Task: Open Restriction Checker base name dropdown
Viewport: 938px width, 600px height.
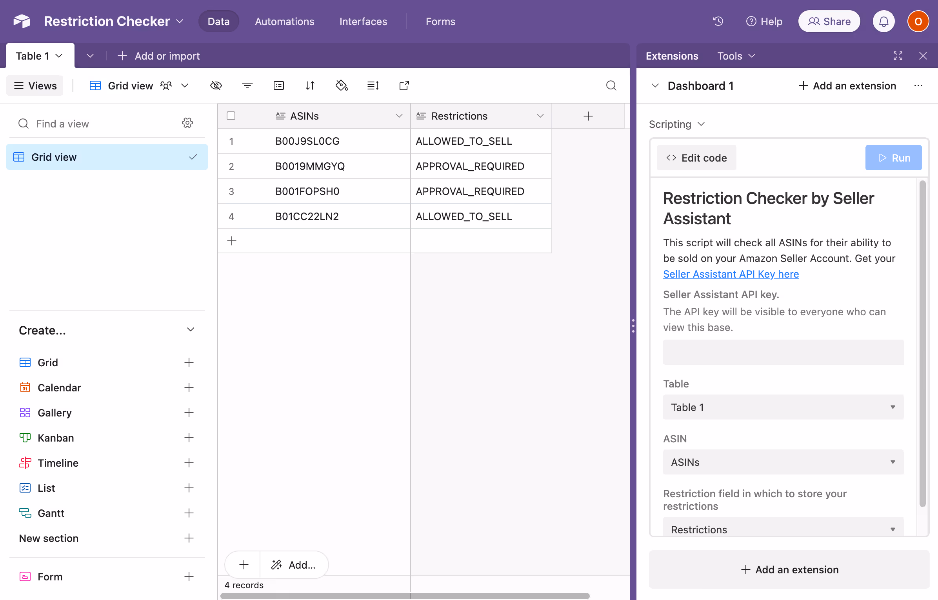Action: pos(180,21)
